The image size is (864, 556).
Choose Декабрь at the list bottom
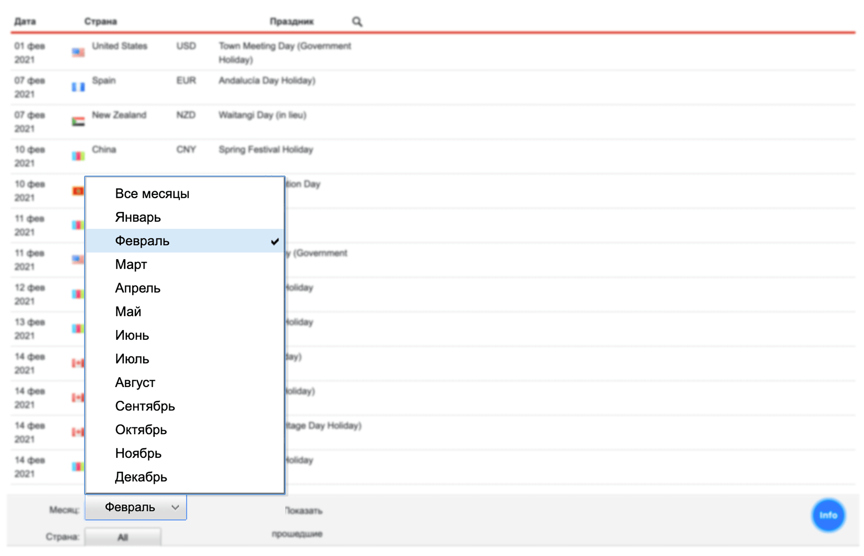[x=141, y=477]
